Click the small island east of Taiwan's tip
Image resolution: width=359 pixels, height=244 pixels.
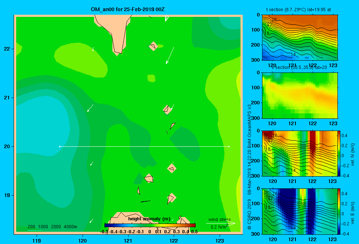point(153,46)
